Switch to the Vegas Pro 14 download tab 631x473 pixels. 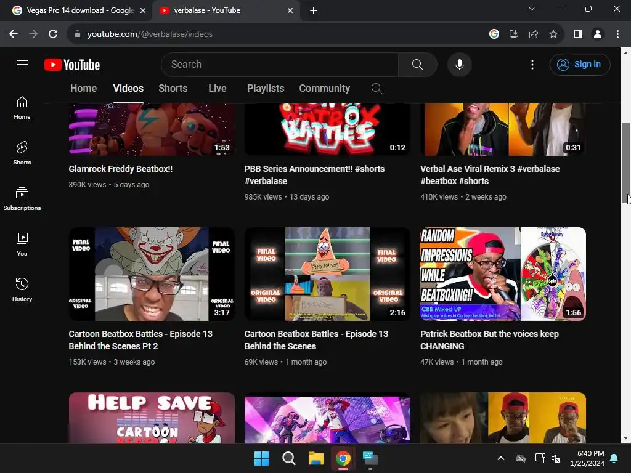(76, 10)
